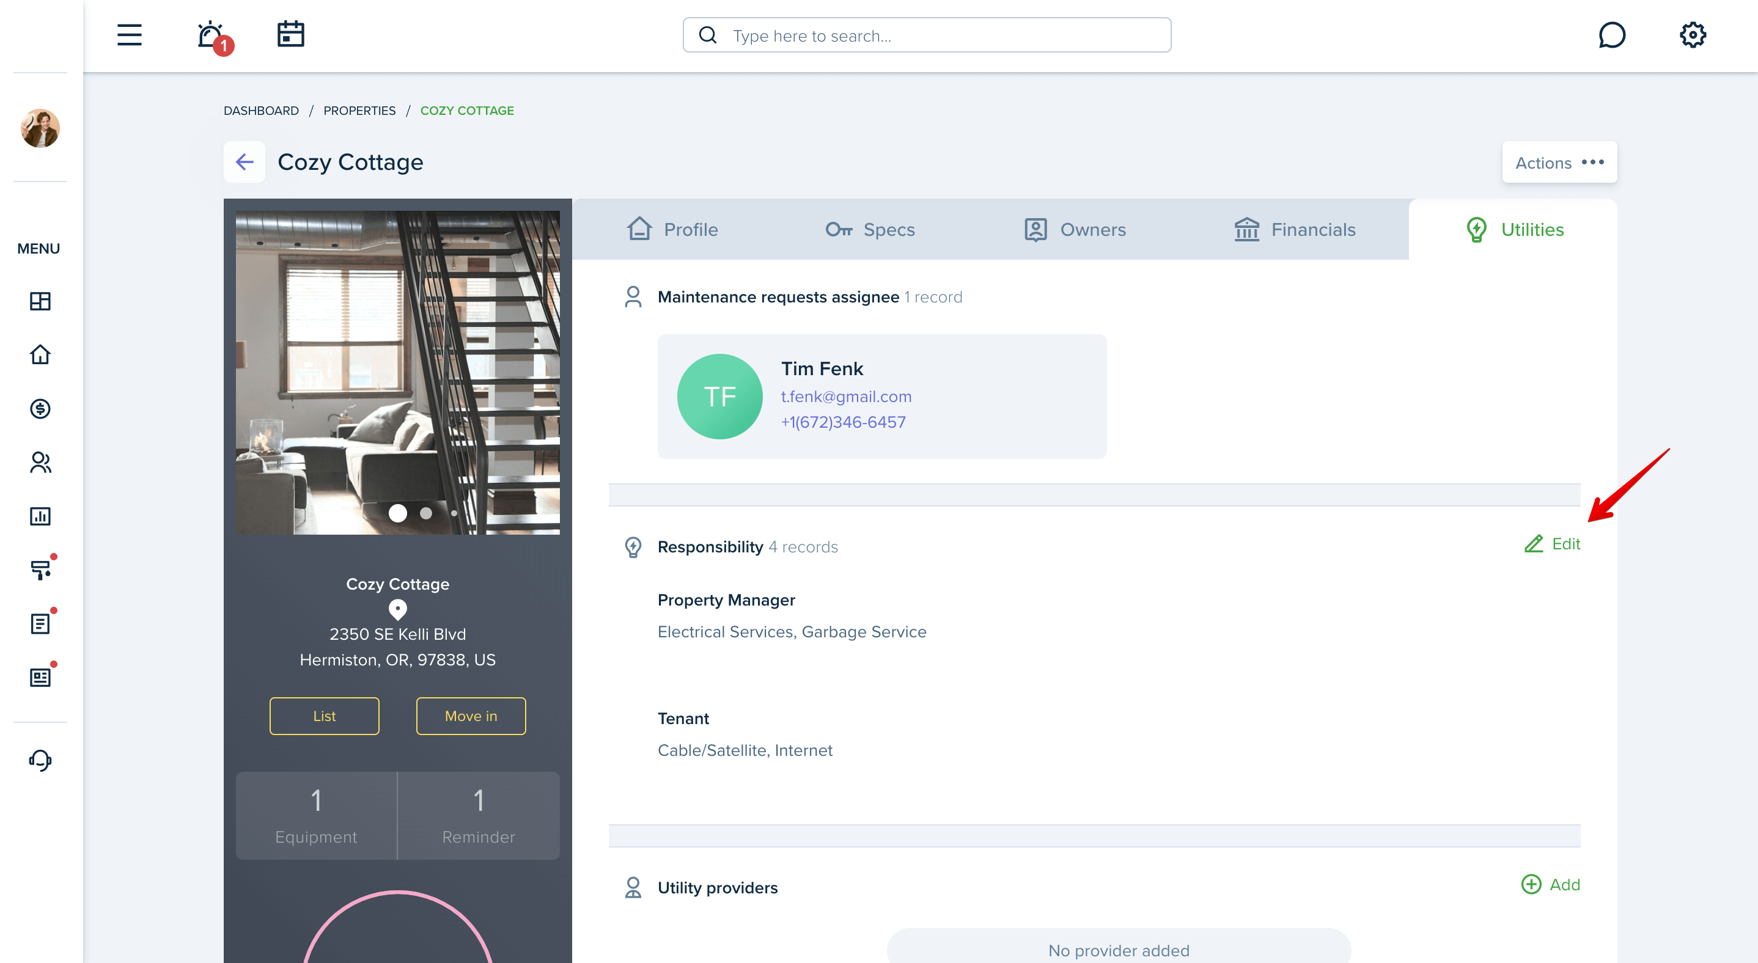This screenshot has width=1758, height=963.
Task: Click Cable/Satellite, Internet text
Action: (745, 750)
